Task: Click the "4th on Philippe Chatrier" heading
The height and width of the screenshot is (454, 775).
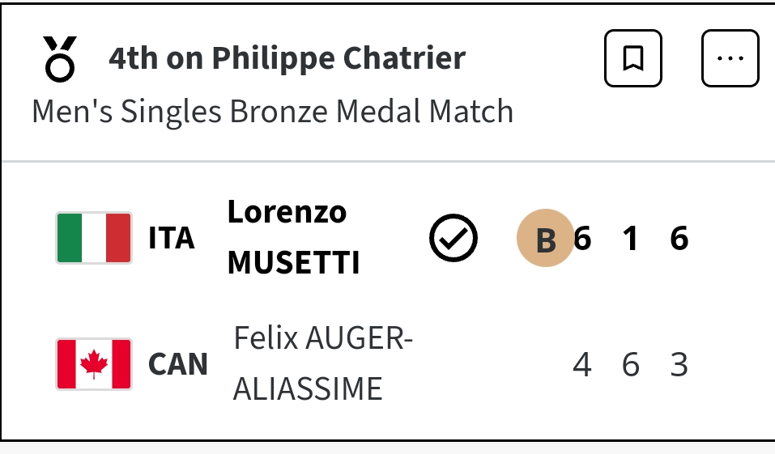Action: [x=287, y=58]
